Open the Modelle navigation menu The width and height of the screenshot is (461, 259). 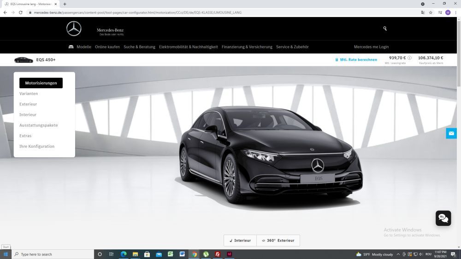point(84,47)
